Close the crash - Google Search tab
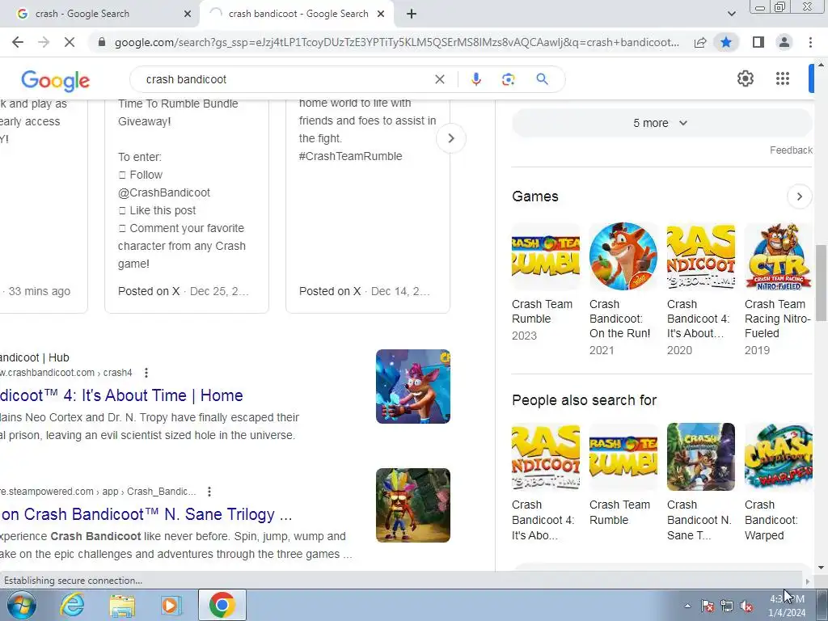Screen dimensions: 828x621 pos(187,14)
